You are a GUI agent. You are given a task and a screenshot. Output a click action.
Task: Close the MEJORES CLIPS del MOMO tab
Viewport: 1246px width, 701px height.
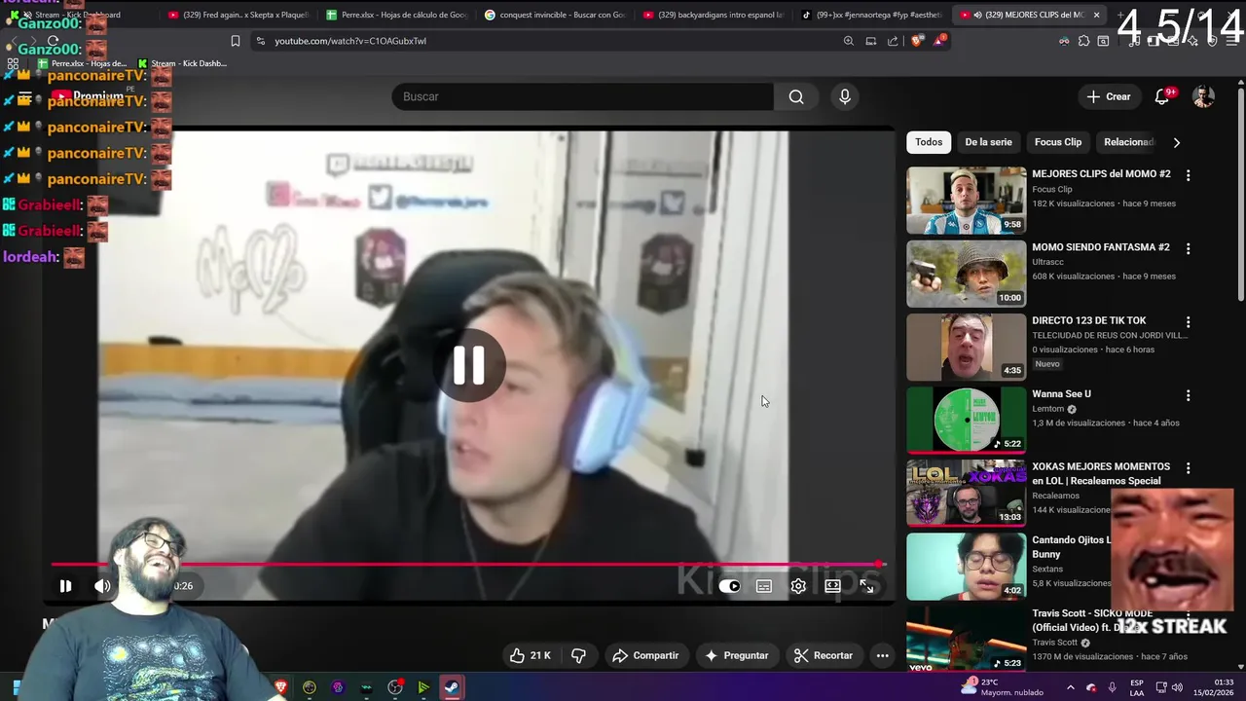pyautogui.click(x=1096, y=15)
